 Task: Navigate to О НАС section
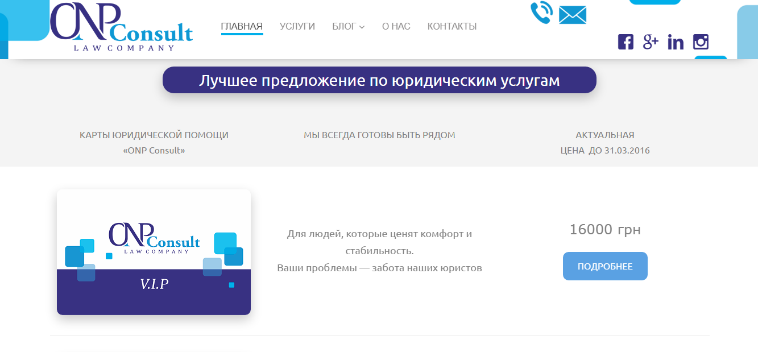(x=396, y=26)
